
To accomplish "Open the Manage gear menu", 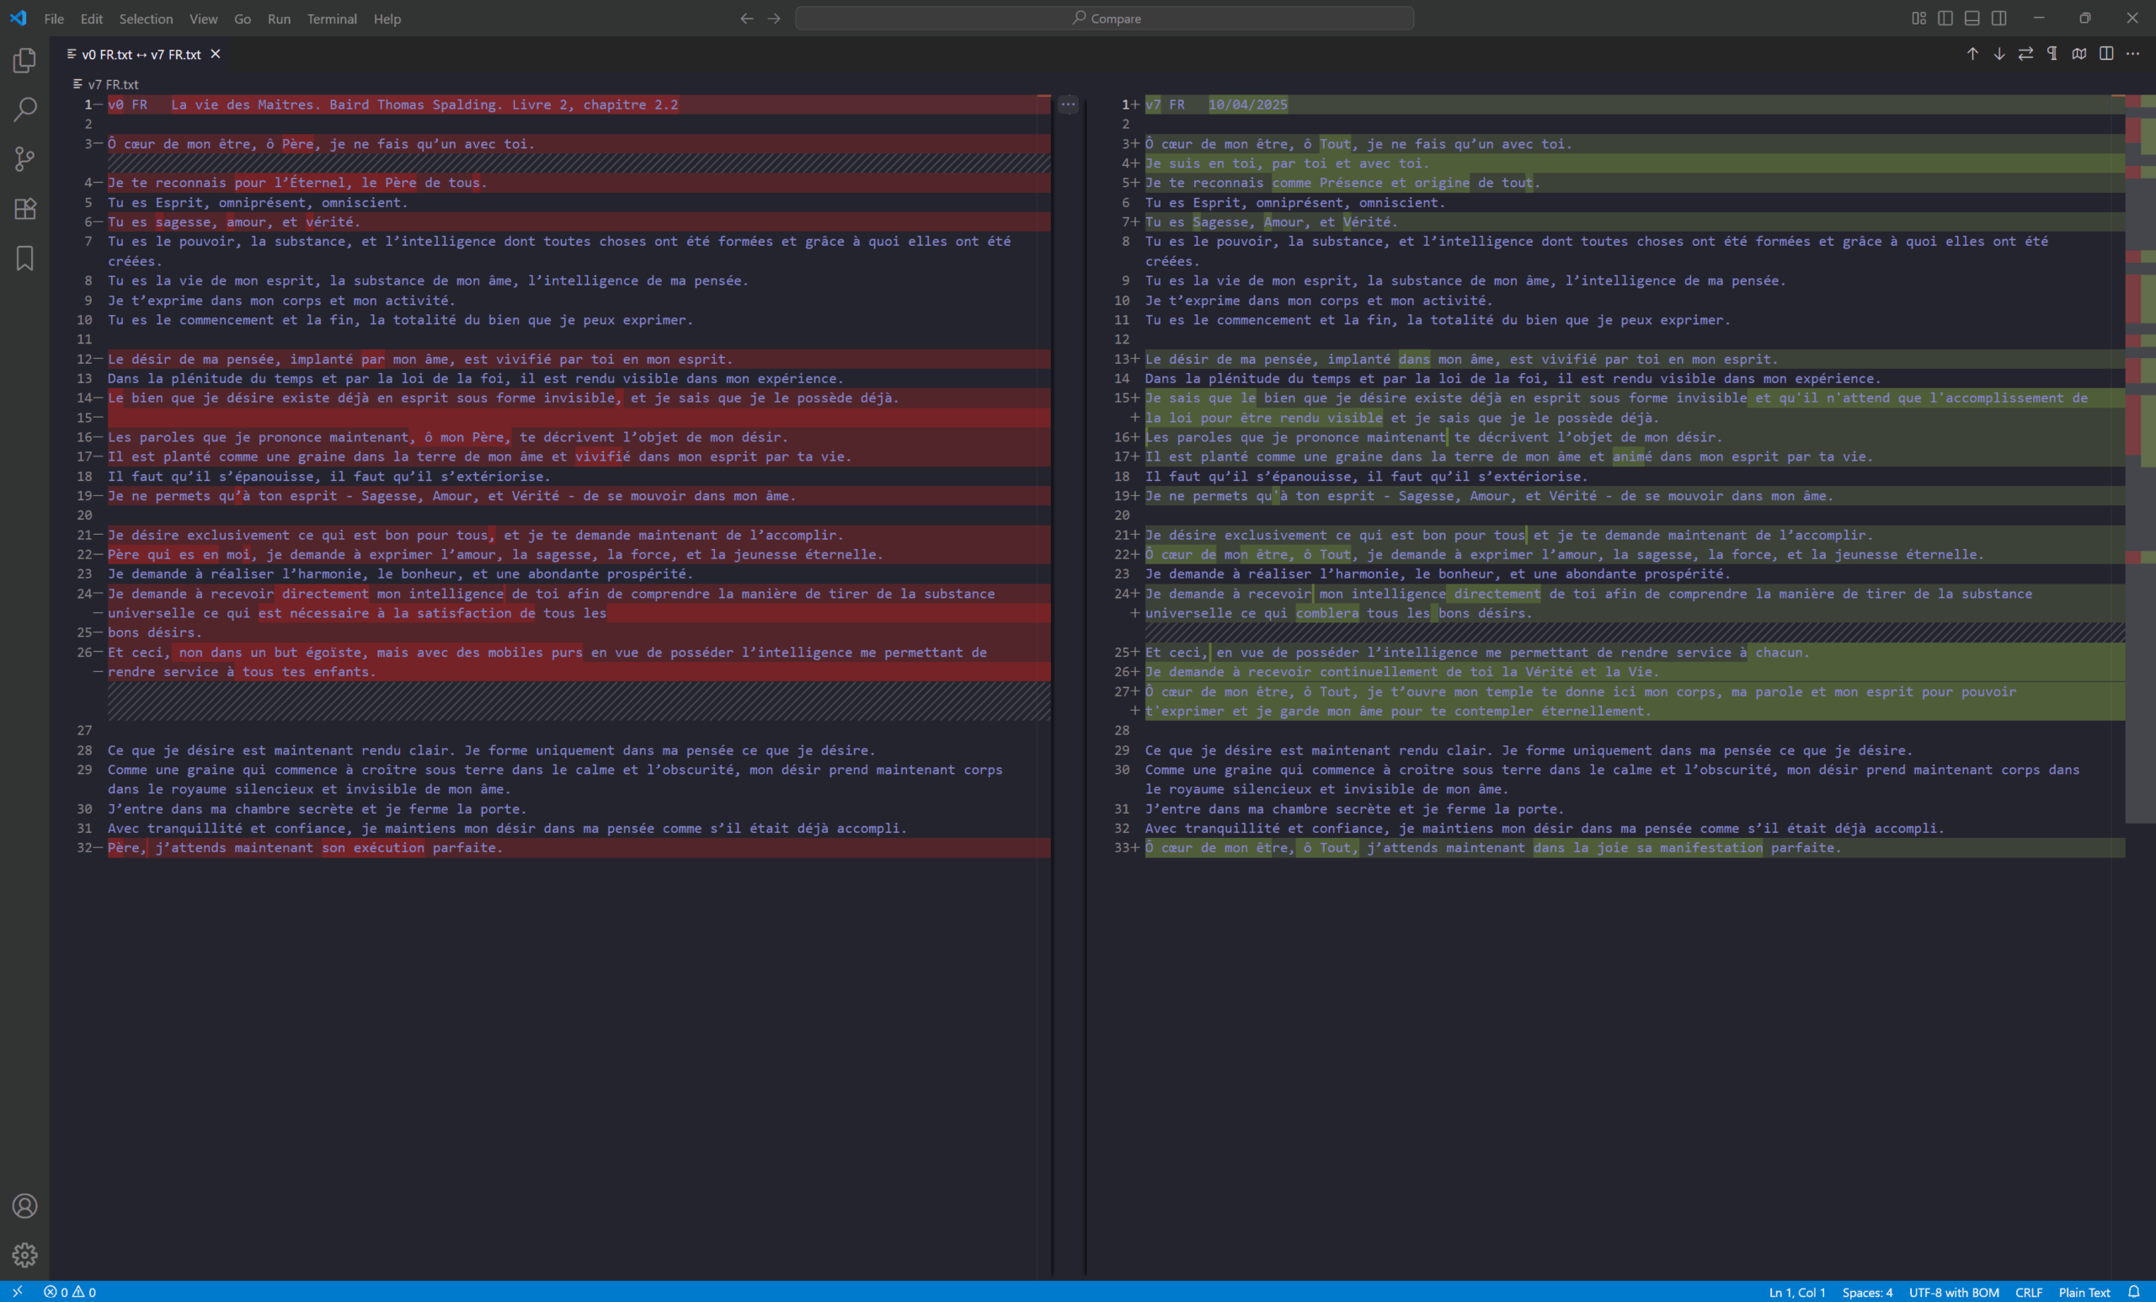I will pos(24,1255).
